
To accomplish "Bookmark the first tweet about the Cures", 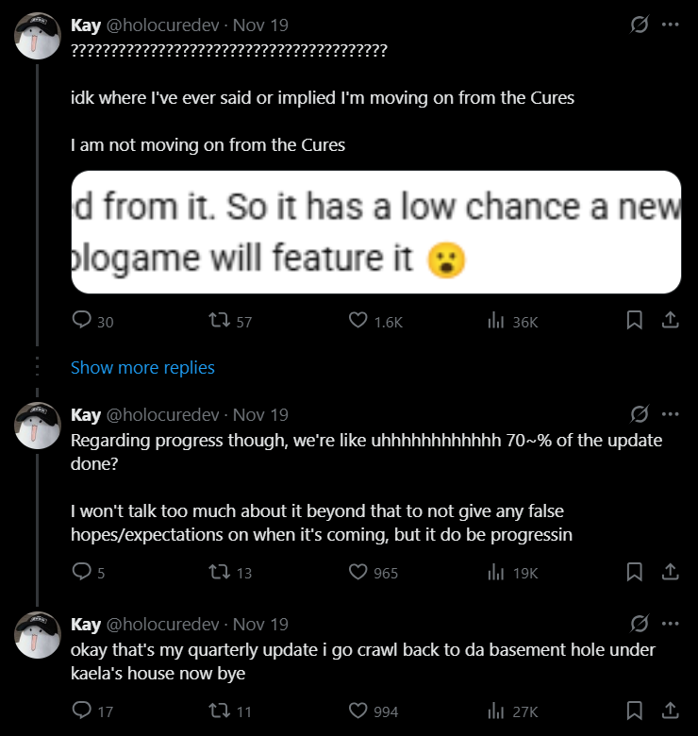I will [x=635, y=322].
